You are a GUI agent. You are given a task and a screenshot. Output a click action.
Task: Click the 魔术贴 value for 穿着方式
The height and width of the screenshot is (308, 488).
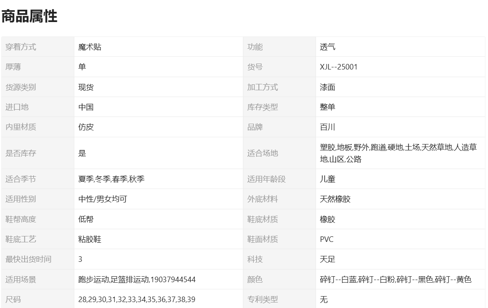pos(90,47)
